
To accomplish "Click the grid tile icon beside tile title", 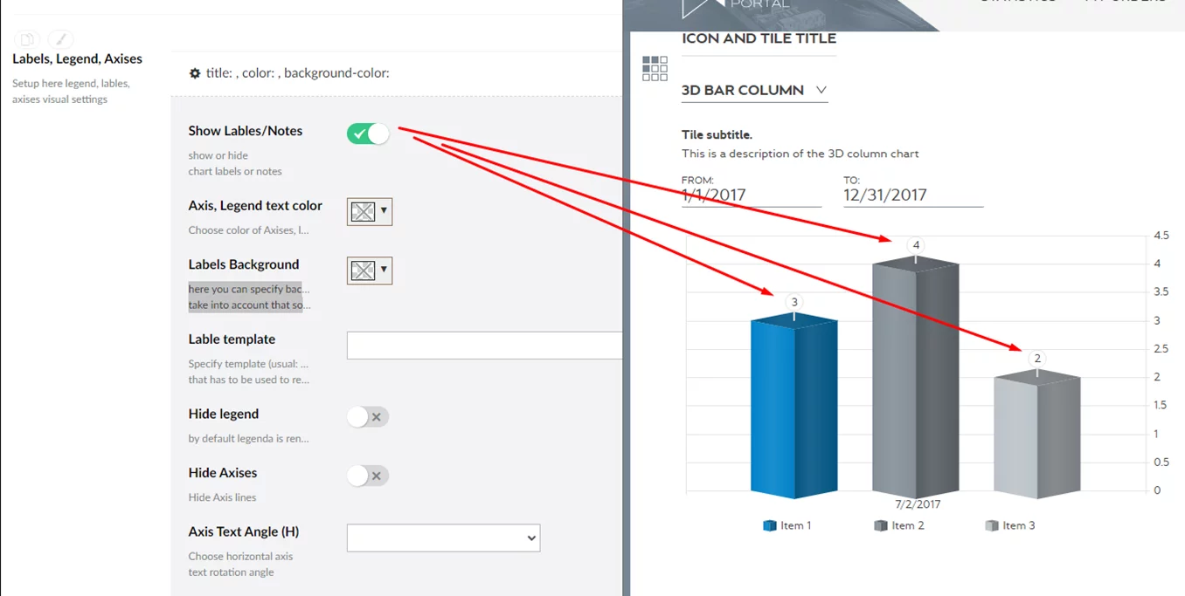I will tap(655, 68).
